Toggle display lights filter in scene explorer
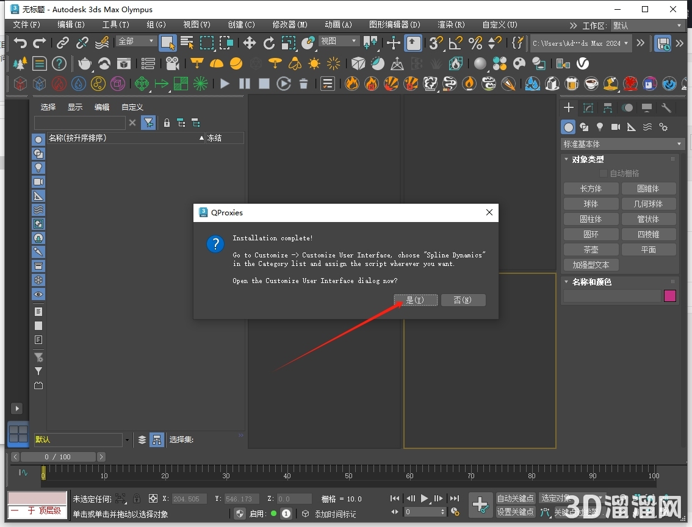692x527 pixels. (x=38, y=168)
